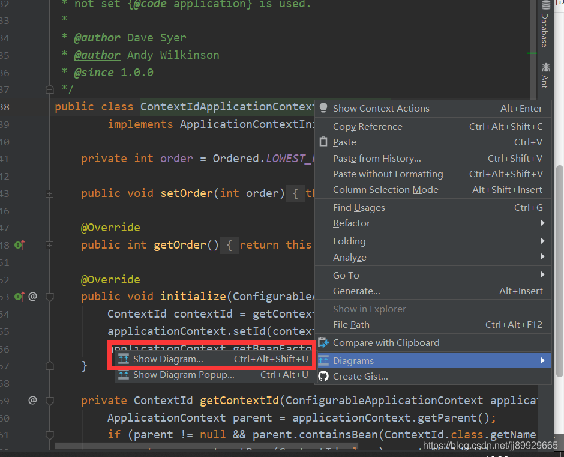Collapse getContextId method fold marker
This screenshot has width=564, height=457.
point(50,401)
